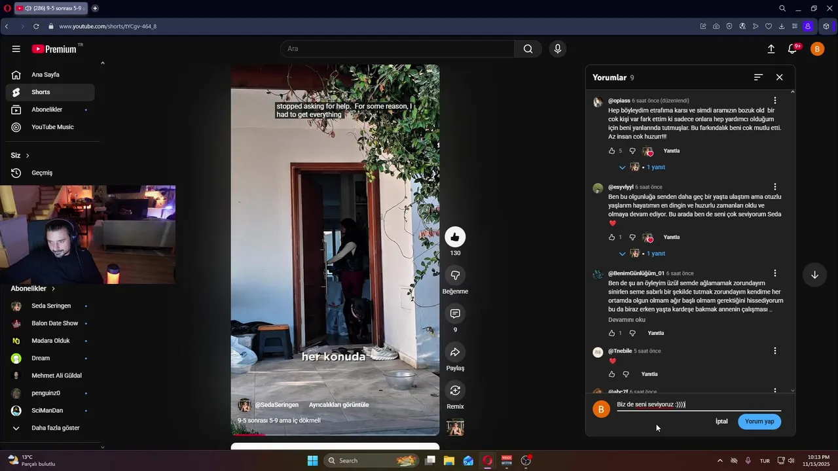Like the @BenimGünlüğüm_01 comment
838x471 pixels.
(x=612, y=333)
